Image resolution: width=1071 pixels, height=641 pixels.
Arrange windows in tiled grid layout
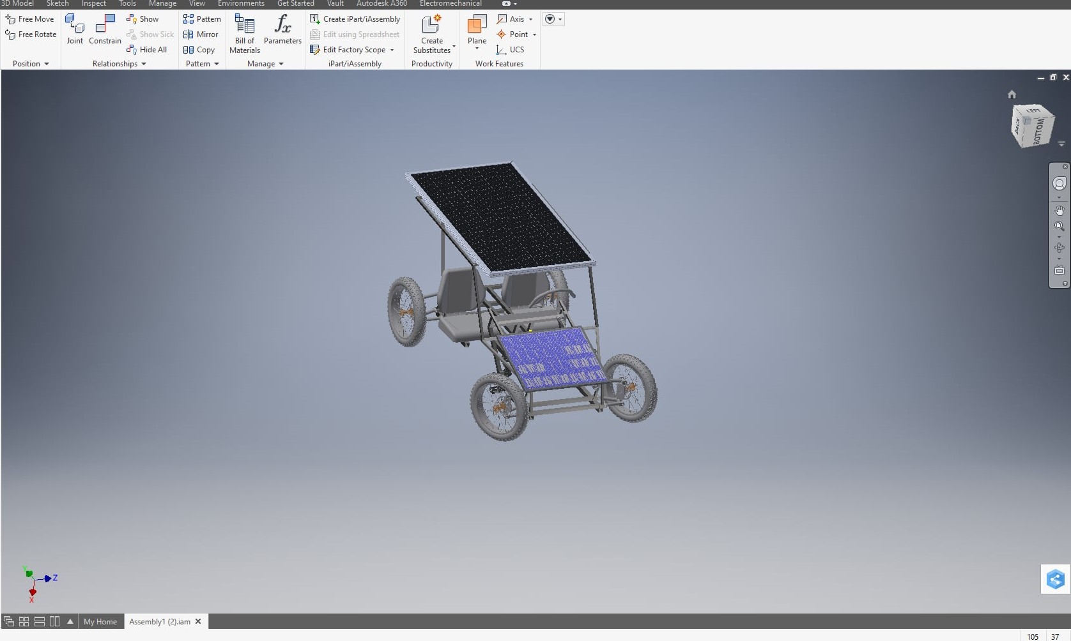pos(24,621)
